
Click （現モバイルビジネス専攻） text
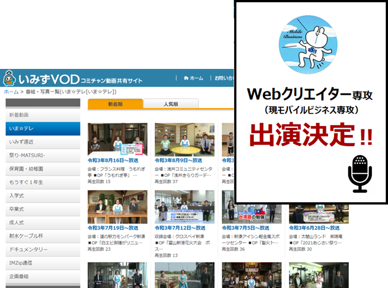(x=311, y=110)
